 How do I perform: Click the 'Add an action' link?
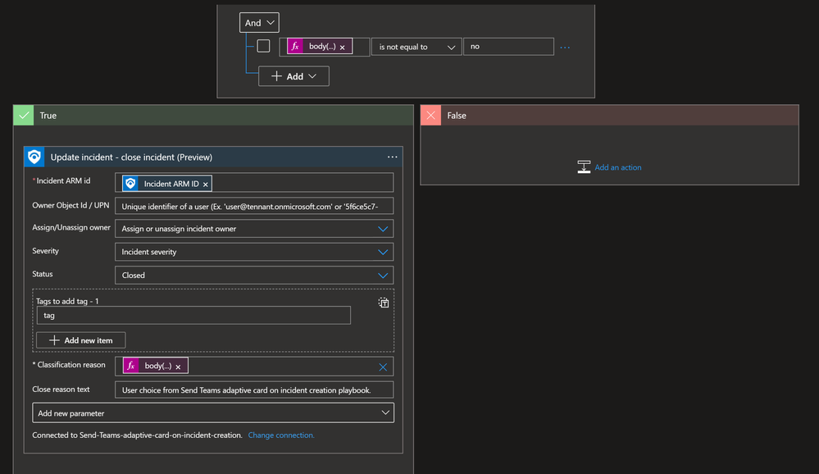click(618, 167)
